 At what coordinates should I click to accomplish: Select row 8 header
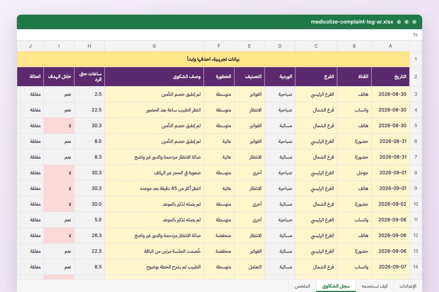pyautogui.click(x=416, y=173)
